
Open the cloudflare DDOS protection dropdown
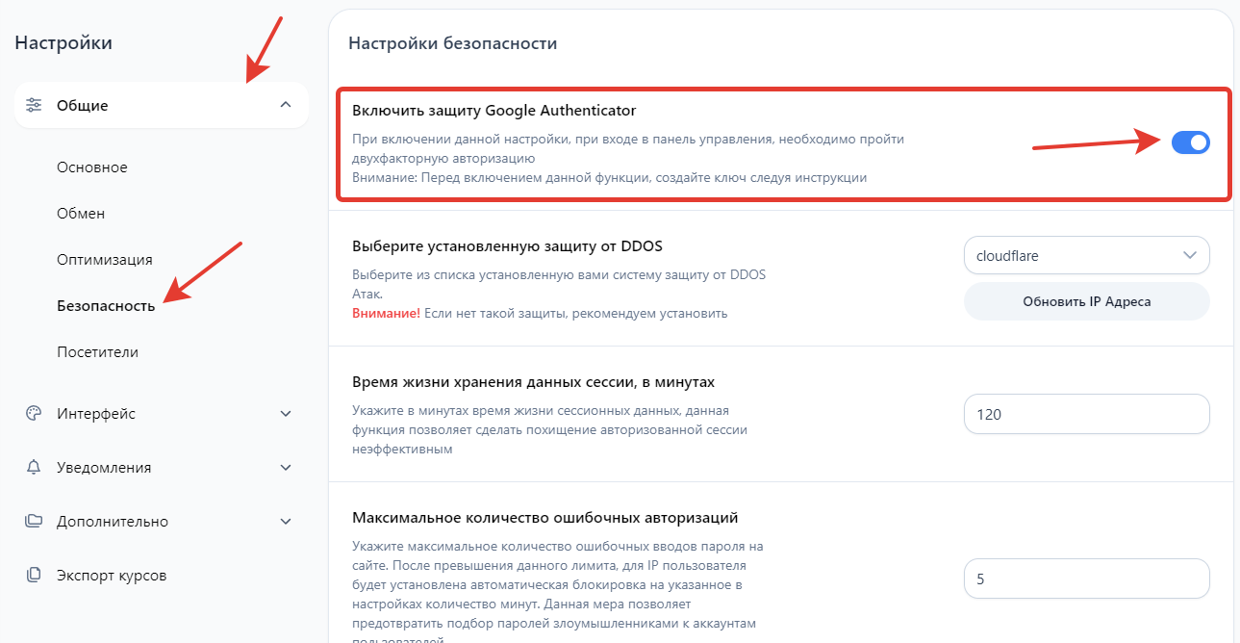pos(1086,256)
